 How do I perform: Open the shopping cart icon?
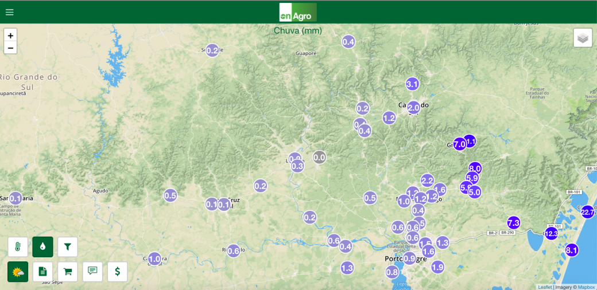pos(67,272)
